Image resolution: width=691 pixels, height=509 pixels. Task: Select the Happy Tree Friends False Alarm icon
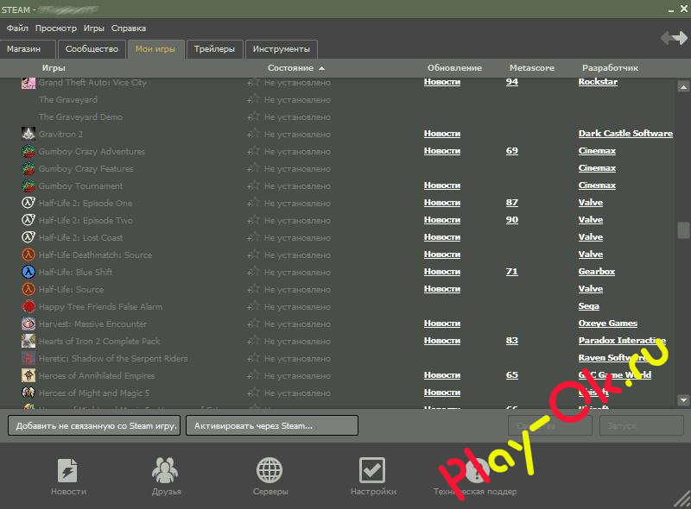point(29,306)
